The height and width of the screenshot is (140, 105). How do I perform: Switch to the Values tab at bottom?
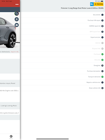[11, 137]
